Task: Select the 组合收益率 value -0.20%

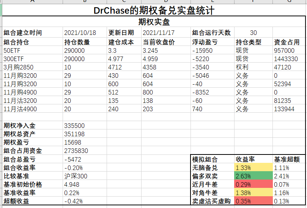Action: pyautogui.click(x=85, y=168)
